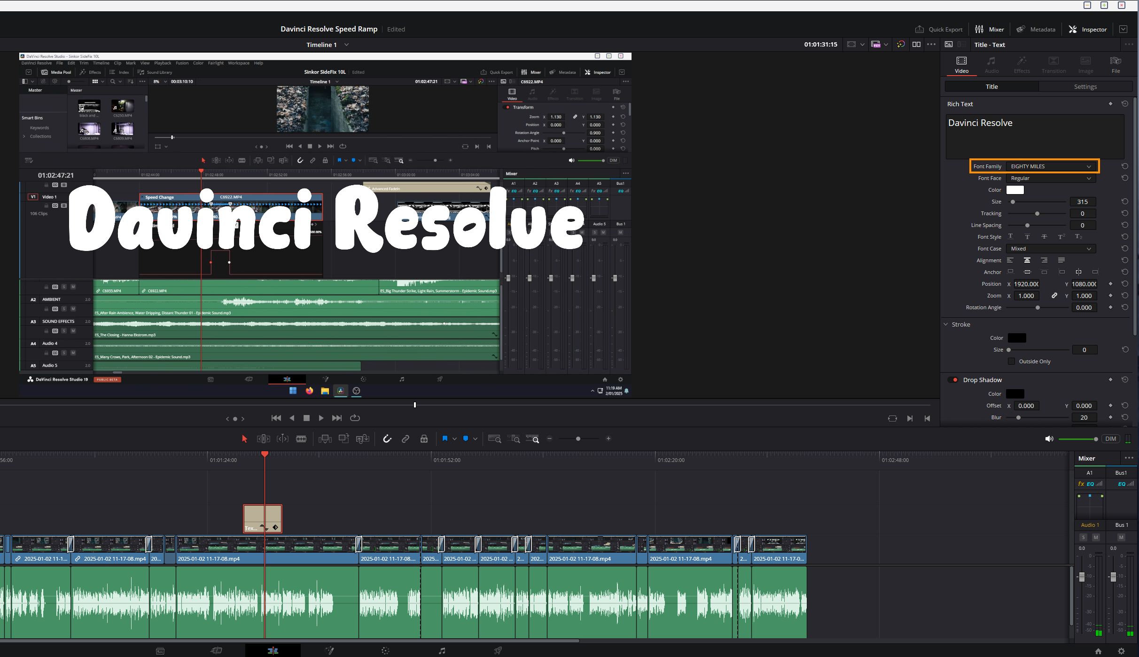The height and width of the screenshot is (657, 1139).
Task: Toggle Position Lock
Action: 424,438
